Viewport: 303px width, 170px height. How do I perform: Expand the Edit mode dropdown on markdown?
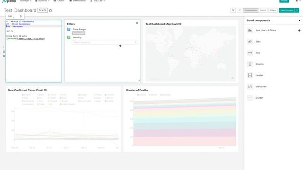[11, 17]
